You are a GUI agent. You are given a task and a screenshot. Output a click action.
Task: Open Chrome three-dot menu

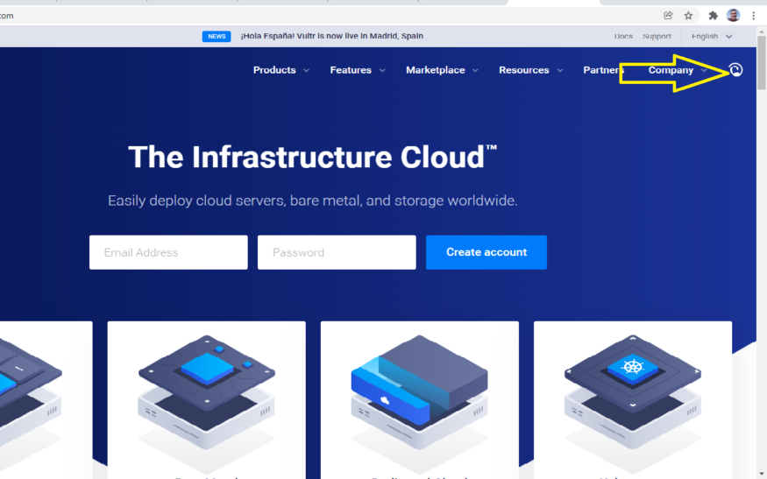click(x=753, y=16)
